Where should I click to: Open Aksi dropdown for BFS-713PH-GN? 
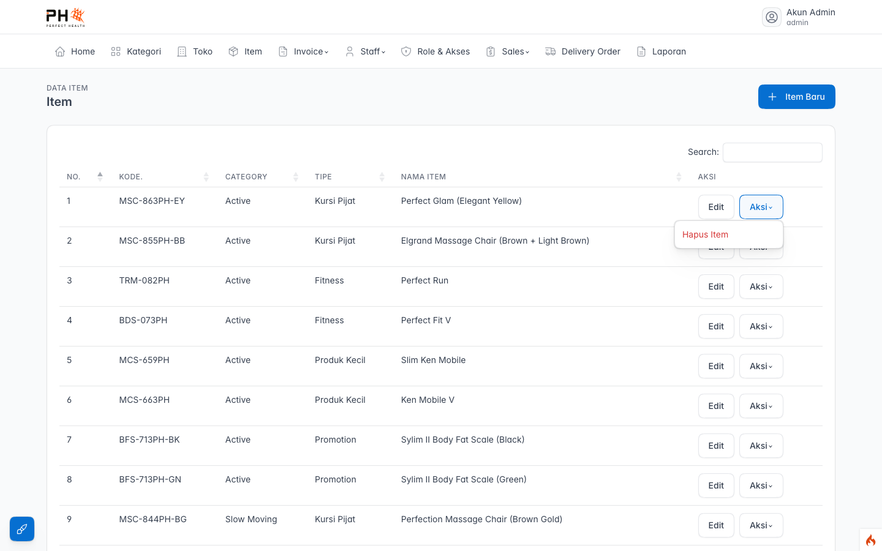pos(761,485)
